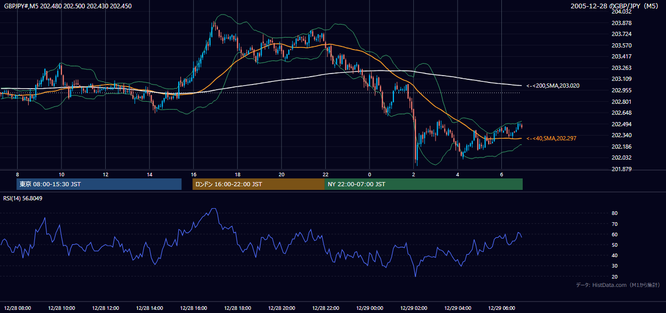Click the bottom date label 12/28 18:00

[238, 307]
